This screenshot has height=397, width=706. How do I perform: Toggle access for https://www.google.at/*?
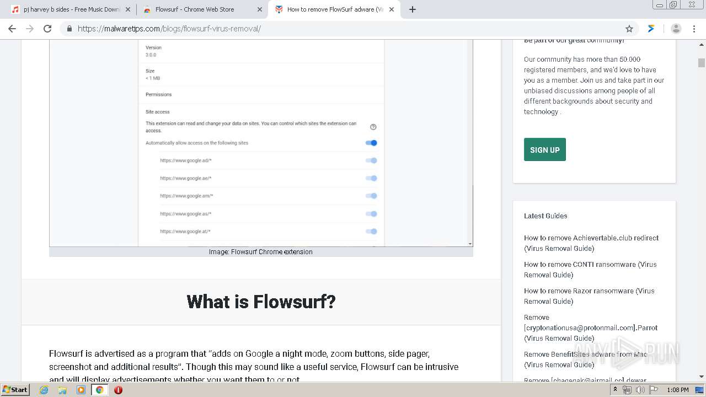tap(372, 231)
